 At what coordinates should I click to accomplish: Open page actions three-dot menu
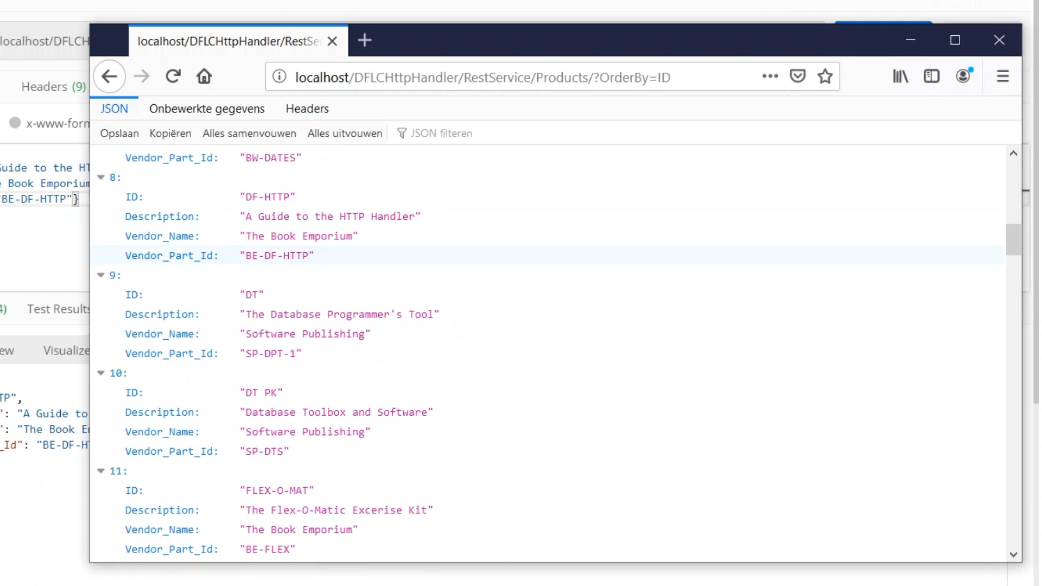770,77
